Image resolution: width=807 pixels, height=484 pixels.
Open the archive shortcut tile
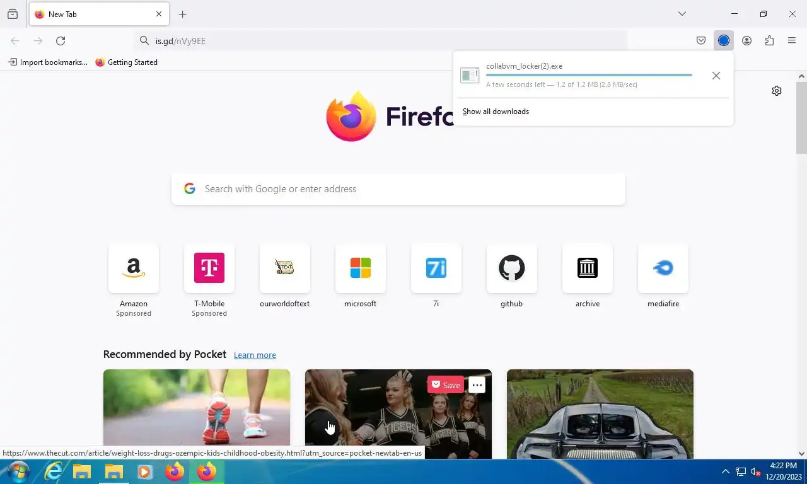[x=588, y=268]
